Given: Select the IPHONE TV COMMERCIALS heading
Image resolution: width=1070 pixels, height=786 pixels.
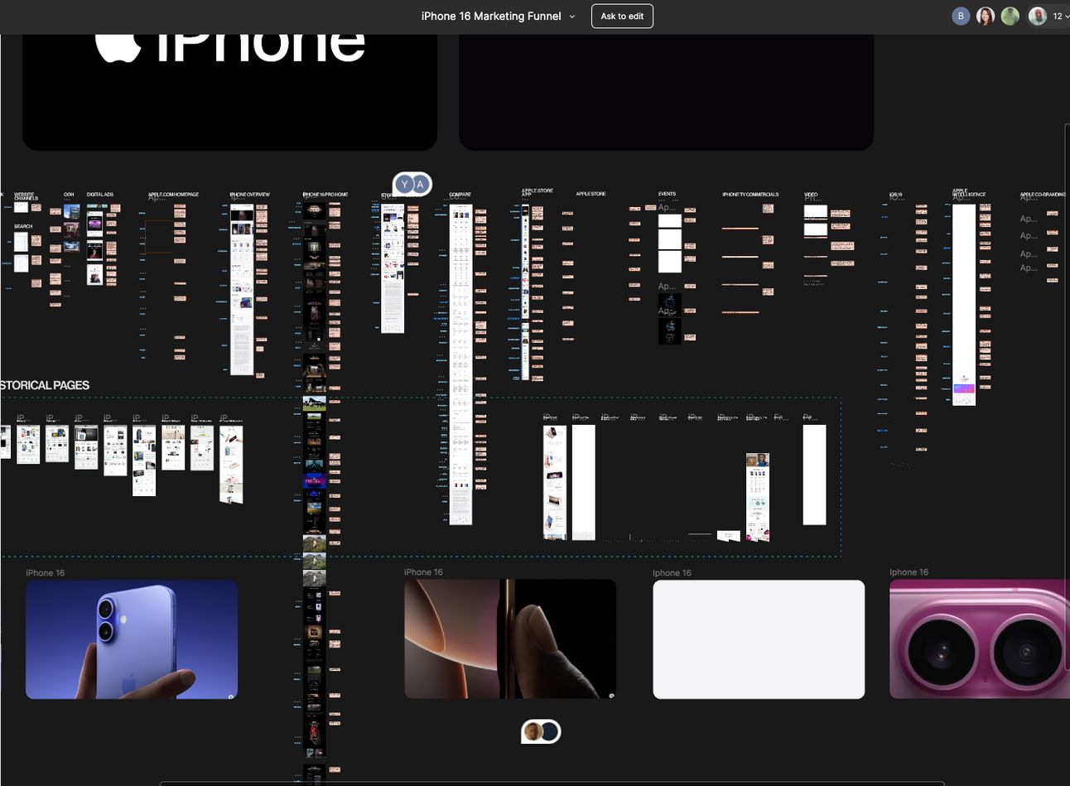Looking at the screenshot, I should pyautogui.click(x=750, y=195).
